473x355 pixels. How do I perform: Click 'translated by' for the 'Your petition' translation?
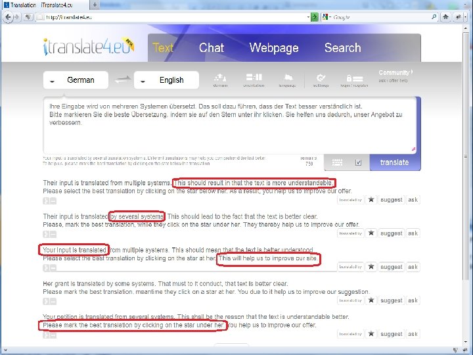[350, 333]
